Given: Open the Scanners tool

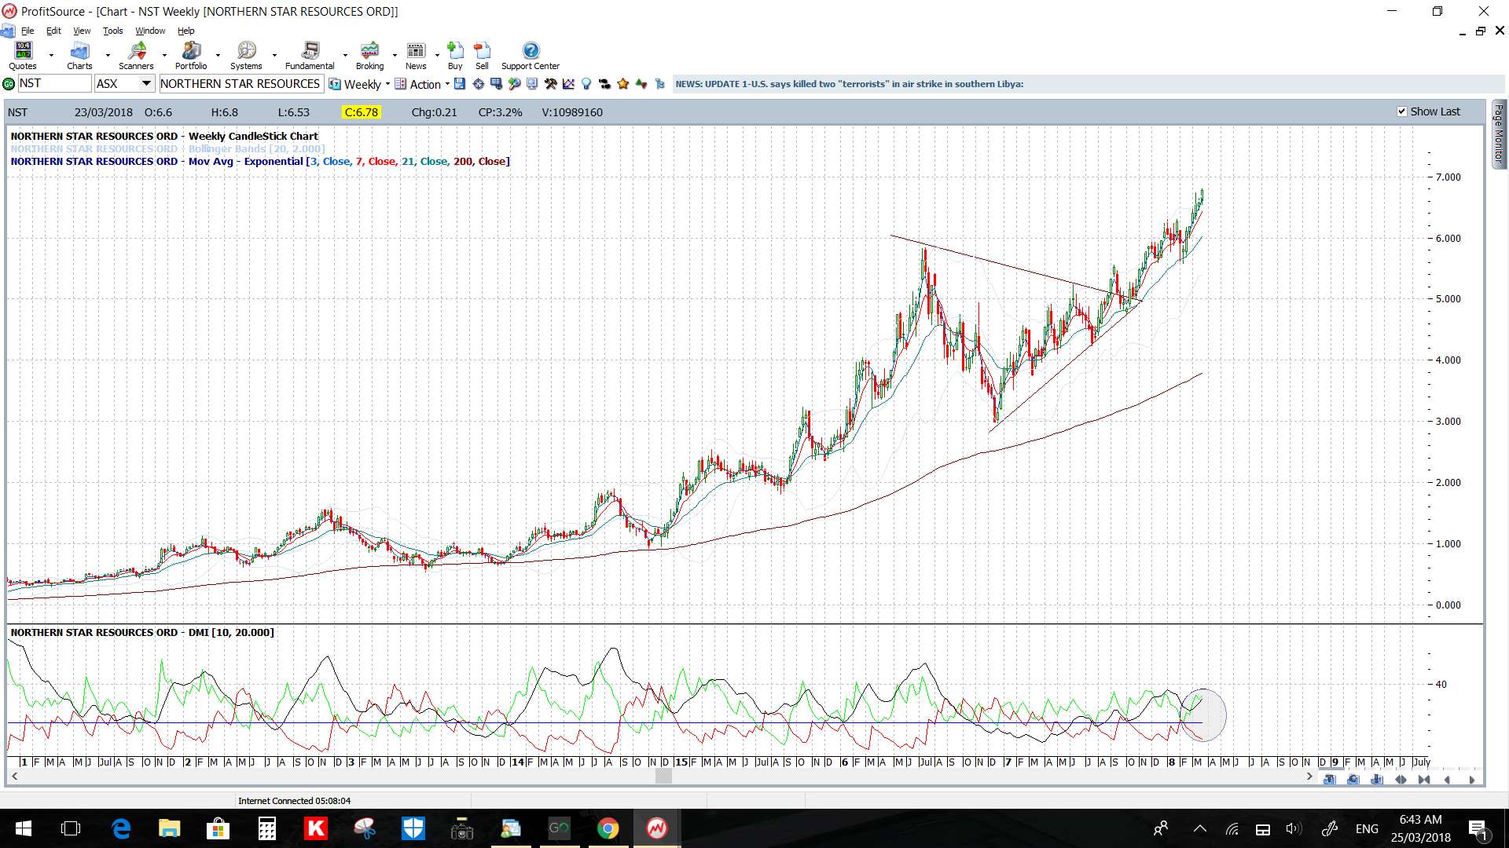Looking at the screenshot, I should point(136,56).
